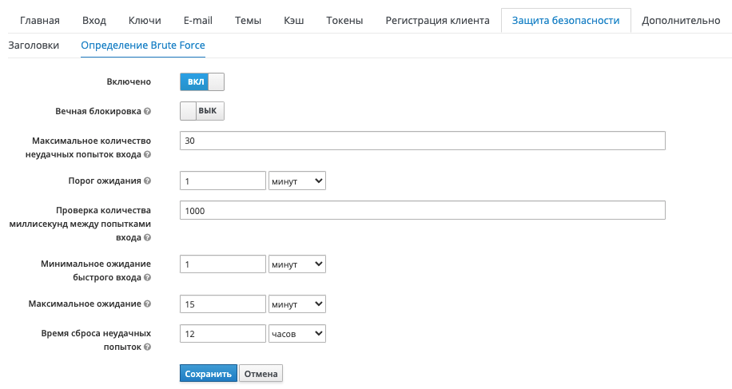This screenshot has height=389, width=732.
Task: Go to Регистрация клиента tab
Action: coord(437,20)
